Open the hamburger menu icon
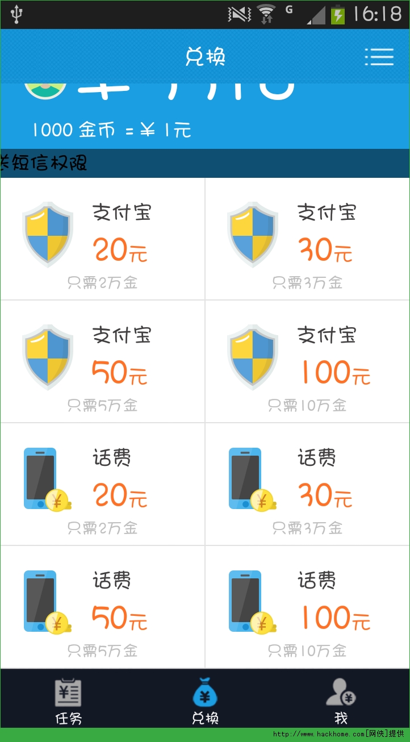The width and height of the screenshot is (410, 742). [379, 56]
